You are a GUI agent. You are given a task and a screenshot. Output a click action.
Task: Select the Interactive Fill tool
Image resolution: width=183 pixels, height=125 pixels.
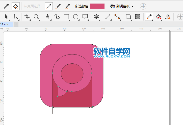pos(159,17)
